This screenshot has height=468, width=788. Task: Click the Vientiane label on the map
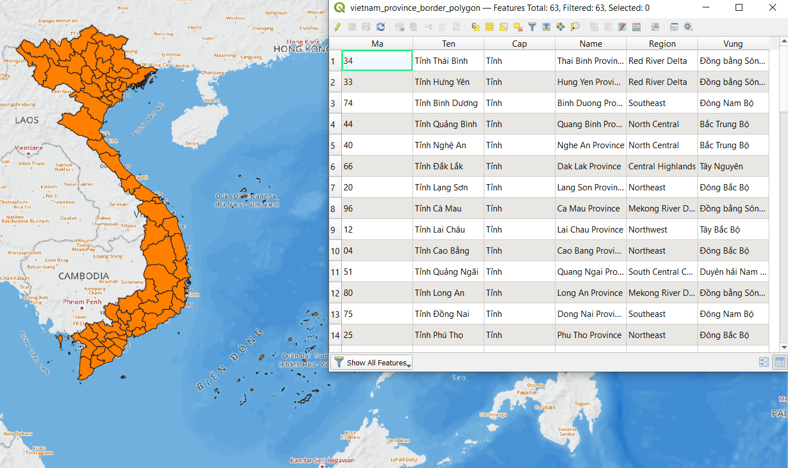tap(28, 148)
